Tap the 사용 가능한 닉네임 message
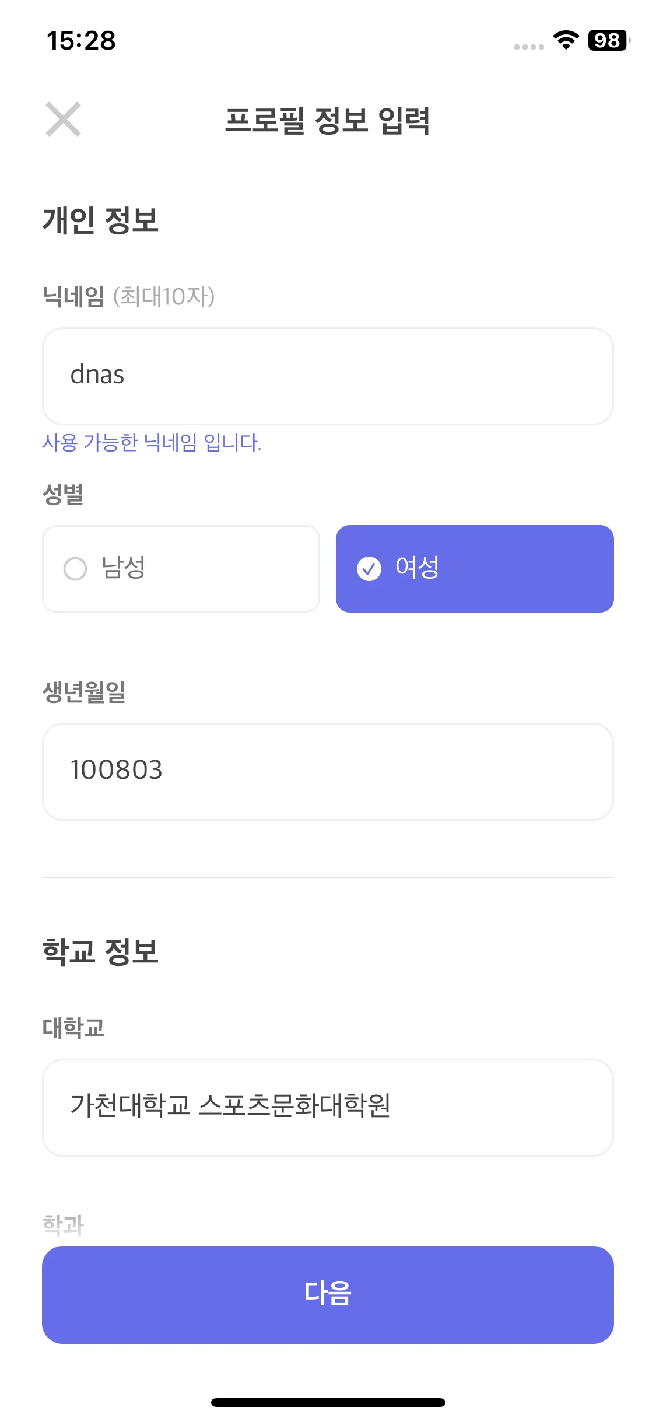The width and height of the screenshot is (656, 1421). pos(152,443)
